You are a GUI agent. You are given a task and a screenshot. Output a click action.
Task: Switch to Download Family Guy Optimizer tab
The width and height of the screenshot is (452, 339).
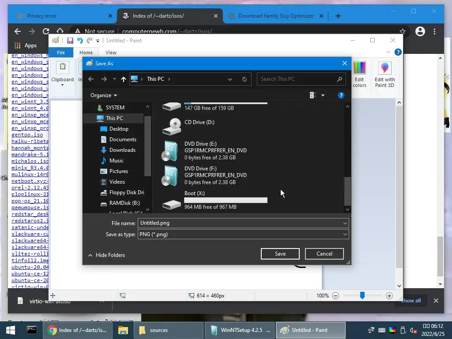[275, 16]
